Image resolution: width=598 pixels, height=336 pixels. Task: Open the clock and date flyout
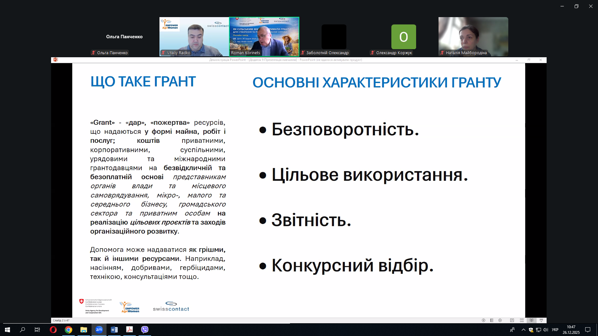coord(571,330)
